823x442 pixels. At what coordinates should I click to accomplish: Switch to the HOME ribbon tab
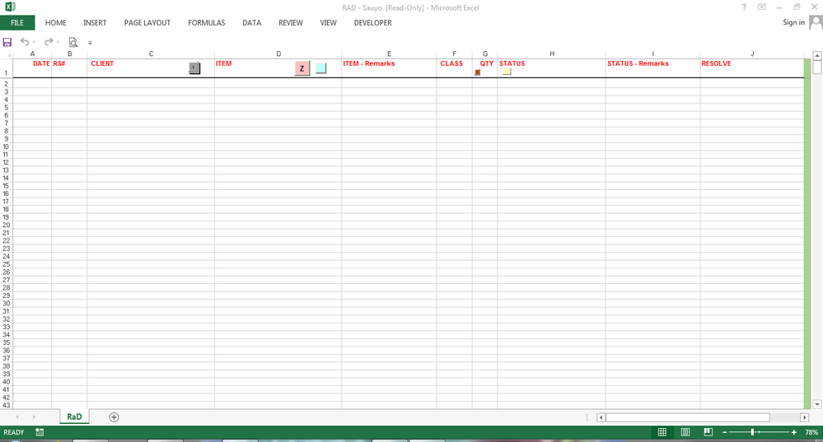tap(56, 22)
